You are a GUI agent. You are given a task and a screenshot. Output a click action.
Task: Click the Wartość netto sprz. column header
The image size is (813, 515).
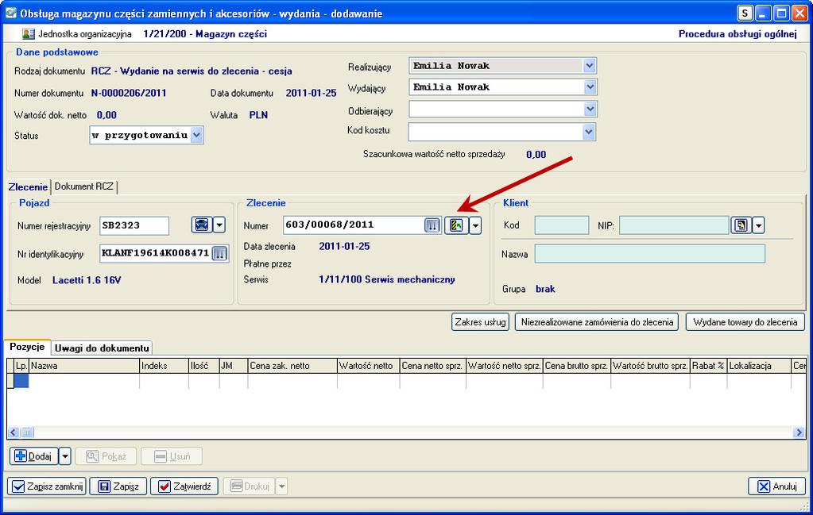pos(504,365)
